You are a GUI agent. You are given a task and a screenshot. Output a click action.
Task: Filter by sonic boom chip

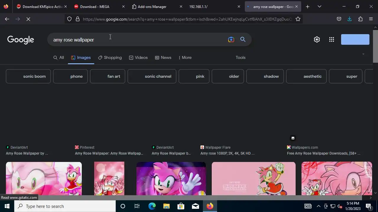click(28, 76)
